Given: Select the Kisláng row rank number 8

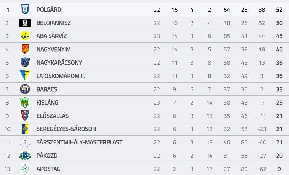Looking at the screenshot, I should click(x=7, y=103).
